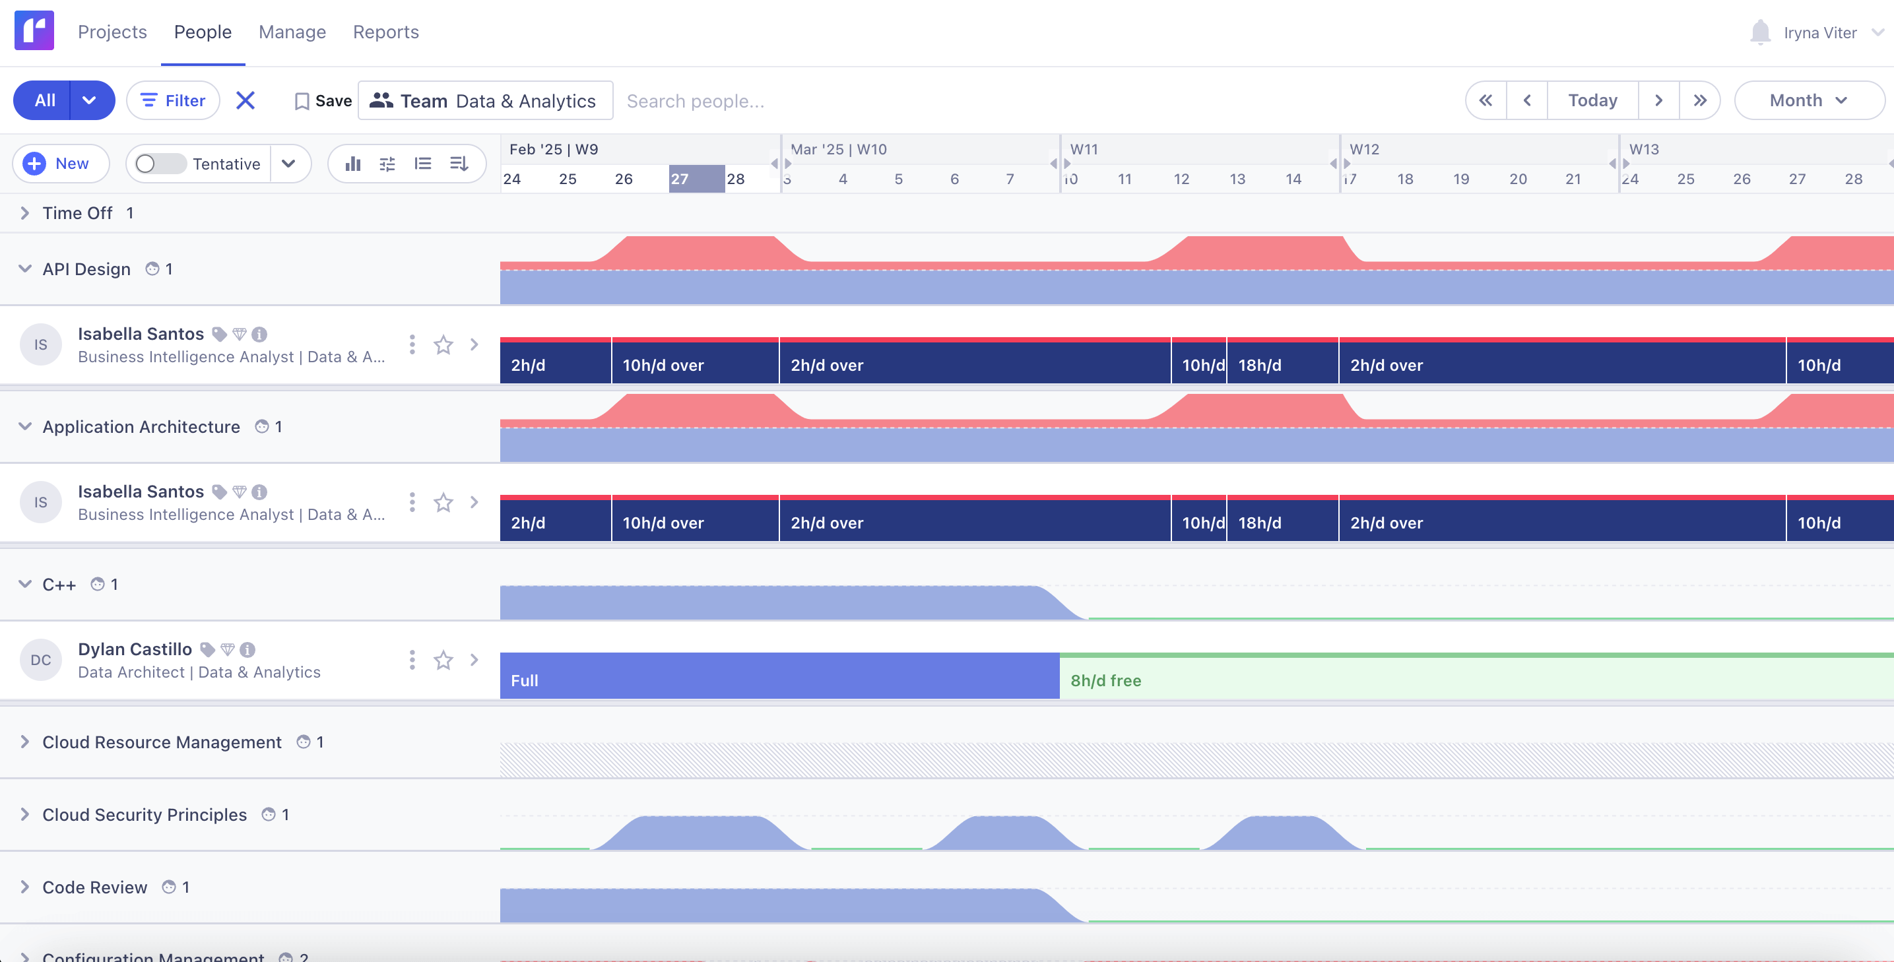Screen dimensions: 1894x962
Task: Open the Reports tab
Action: (385, 32)
